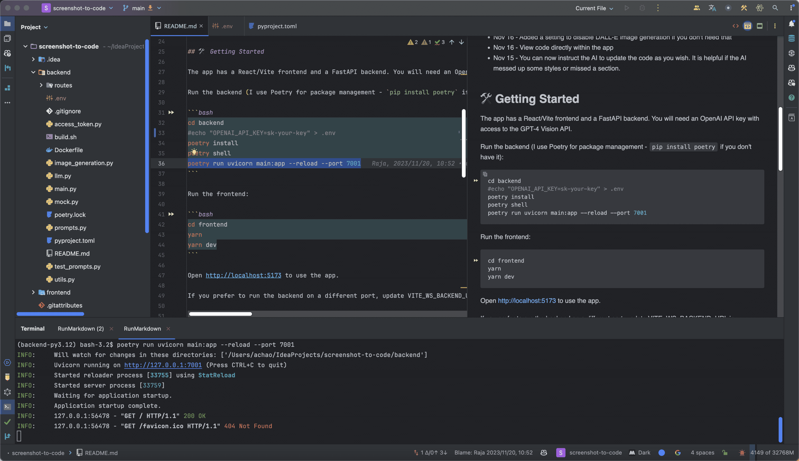The height and width of the screenshot is (461, 799).
Task: Open the Notifications bell icon
Action: click(791, 24)
